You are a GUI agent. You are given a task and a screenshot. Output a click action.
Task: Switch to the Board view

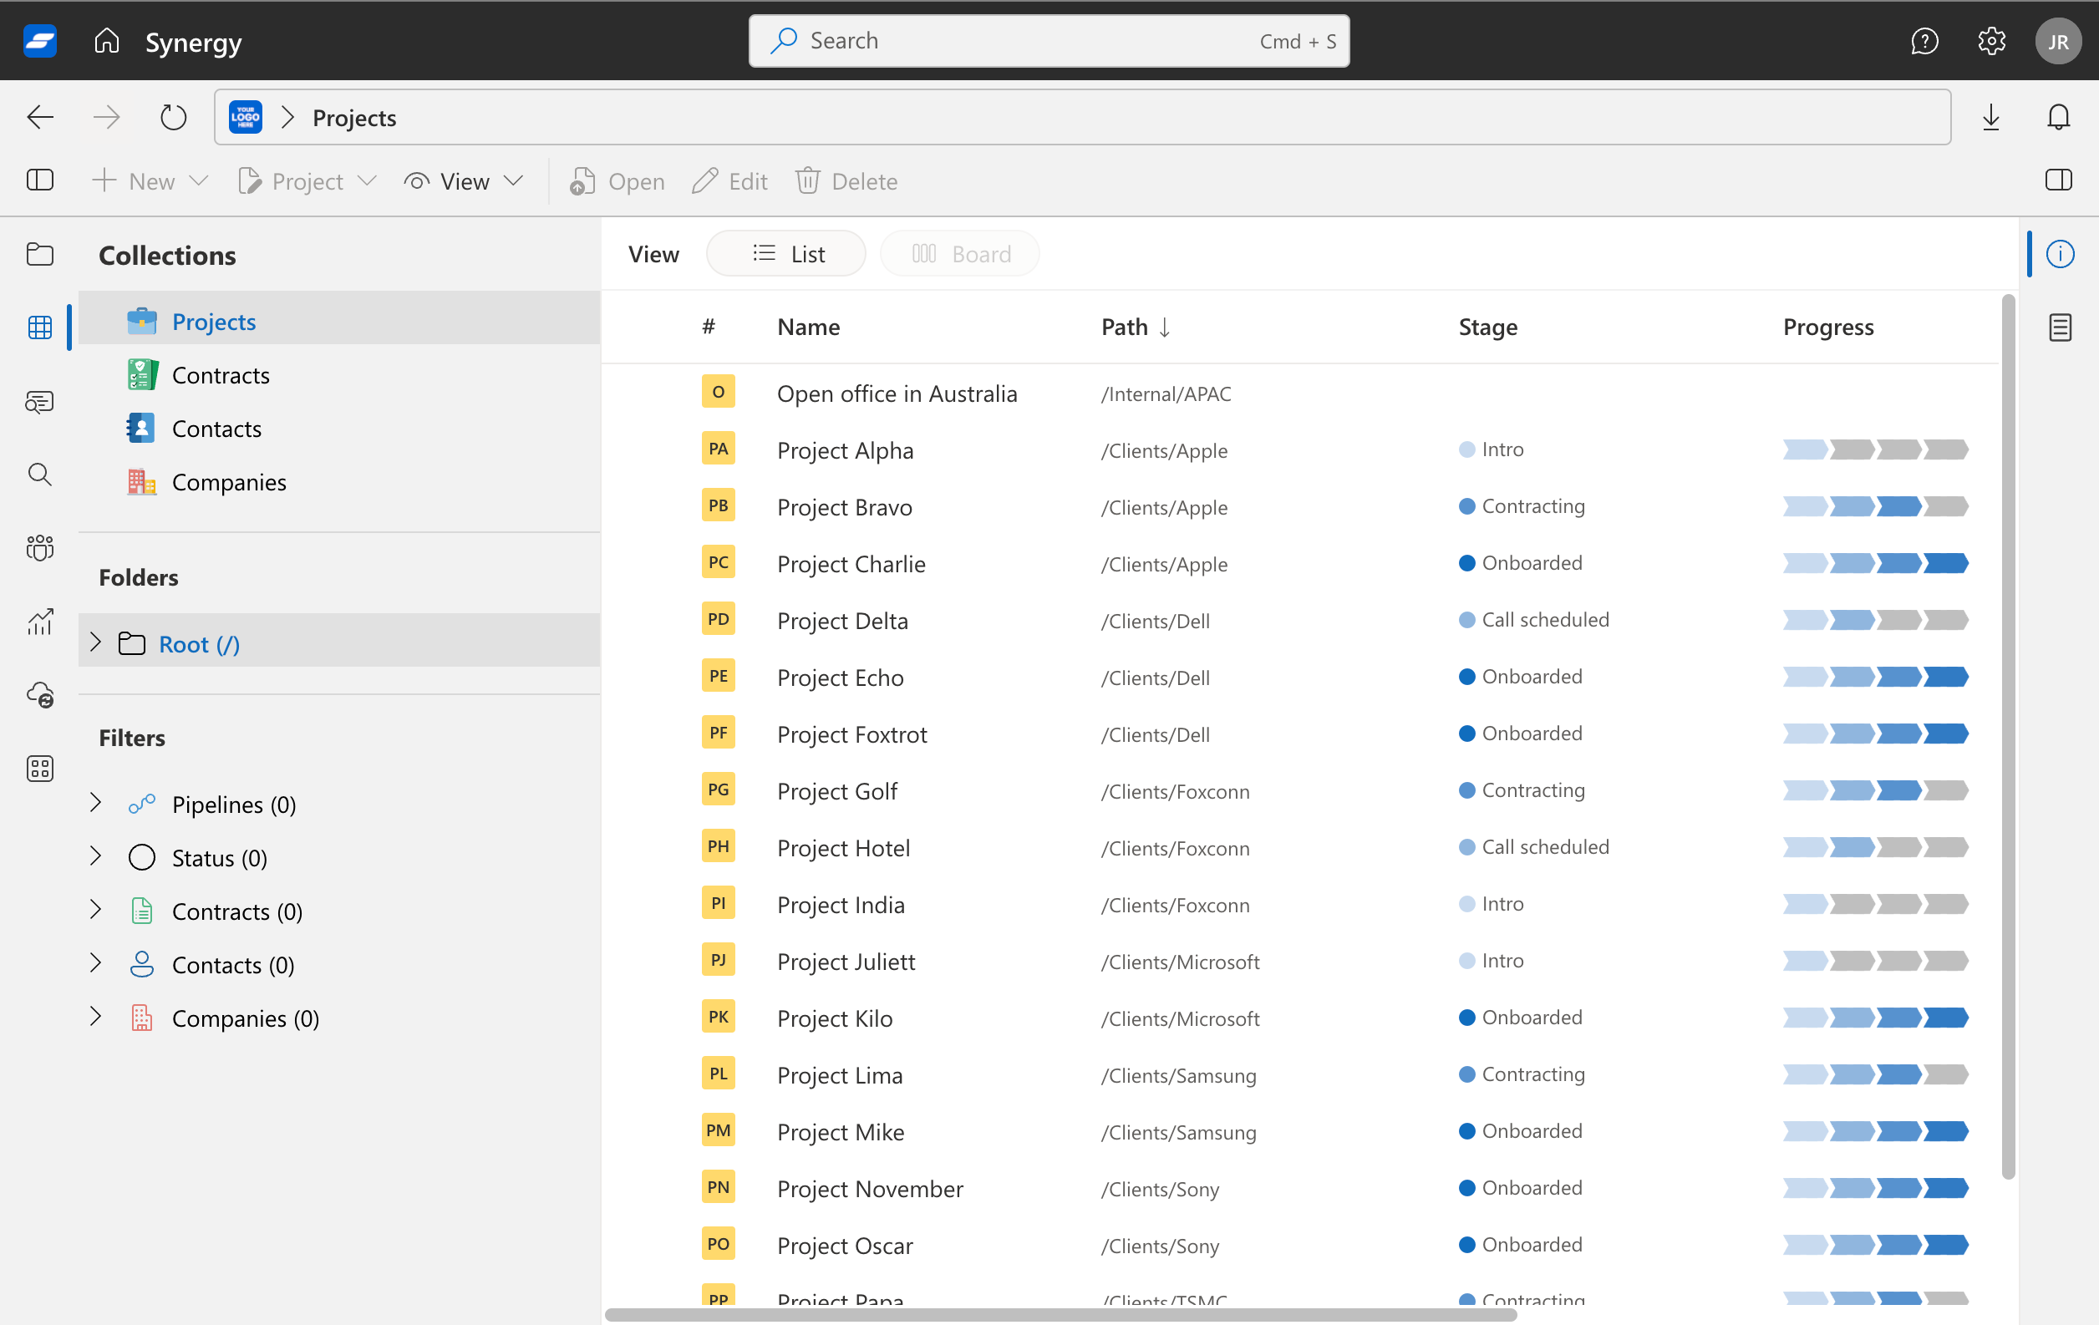(959, 254)
